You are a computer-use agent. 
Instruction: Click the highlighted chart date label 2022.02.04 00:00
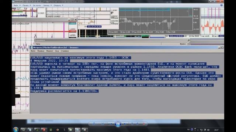click(x=94, y=26)
